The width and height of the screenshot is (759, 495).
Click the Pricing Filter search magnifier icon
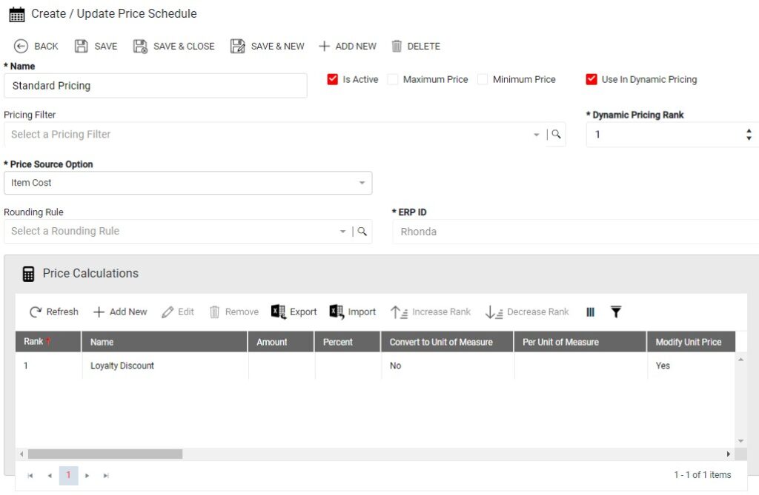pos(556,134)
